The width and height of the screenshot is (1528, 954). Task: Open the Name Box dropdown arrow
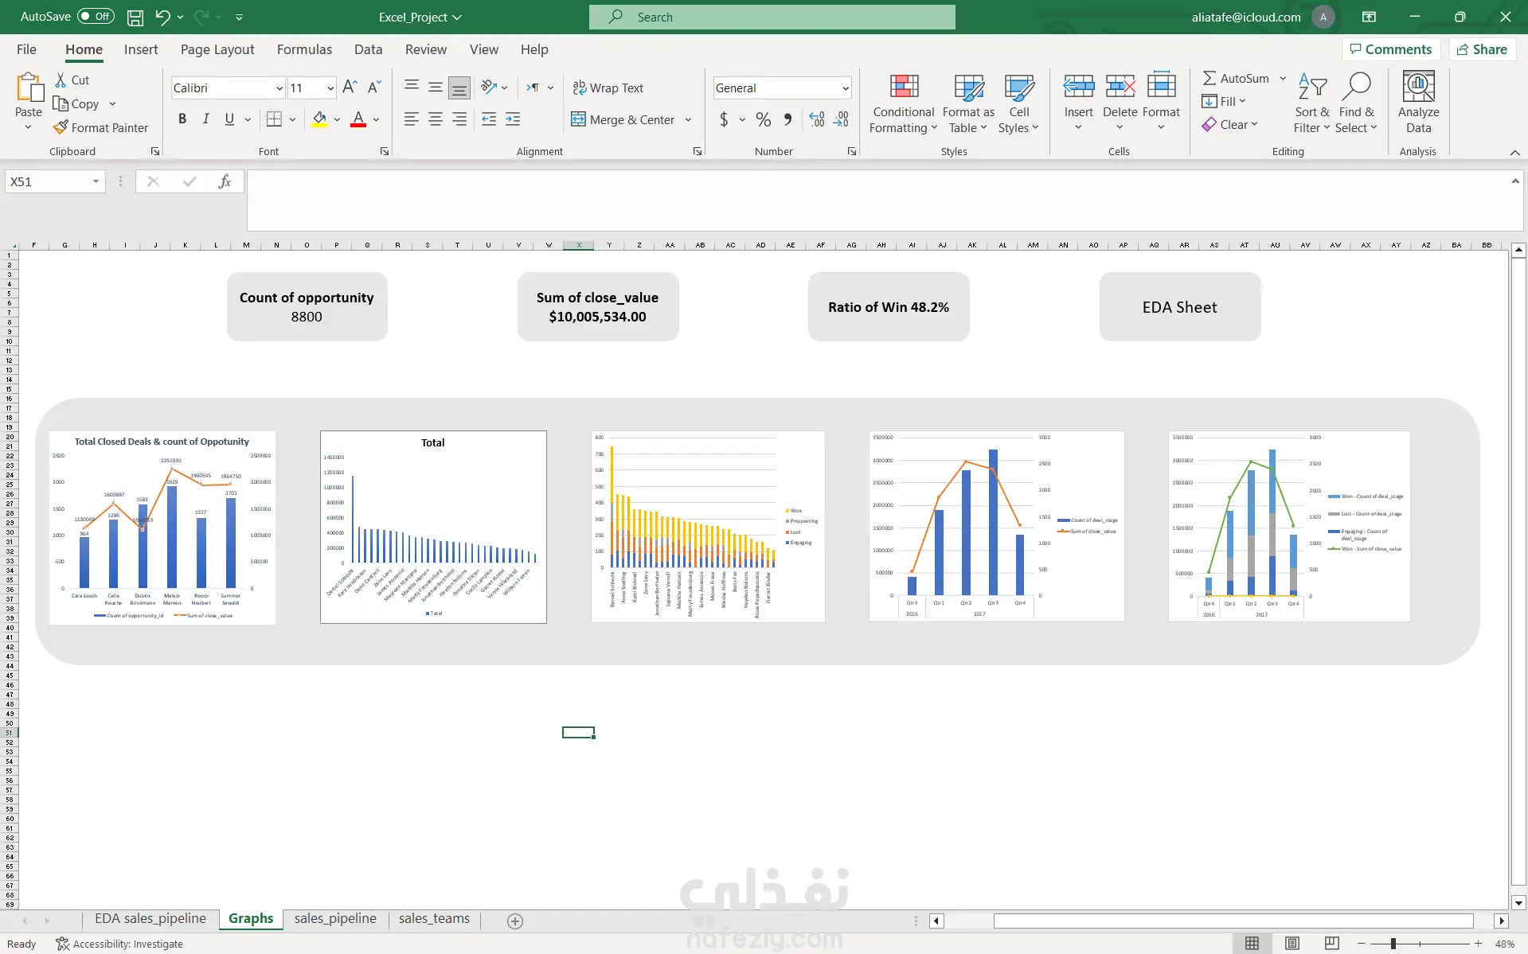pos(96,181)
